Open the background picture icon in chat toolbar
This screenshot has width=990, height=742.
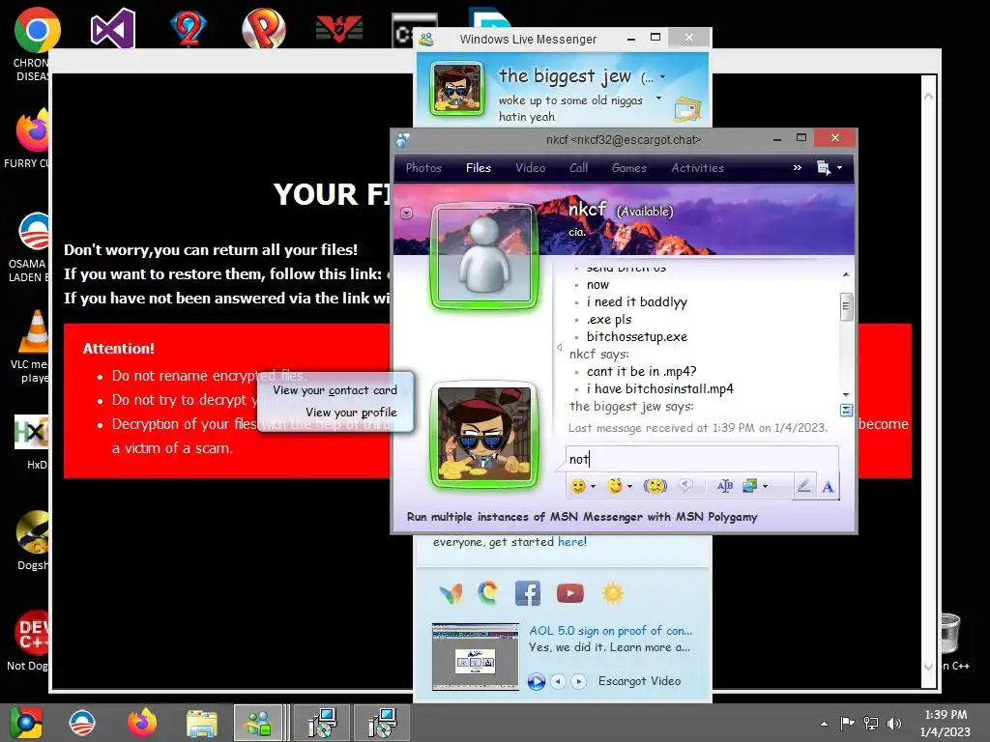point(750,486)
